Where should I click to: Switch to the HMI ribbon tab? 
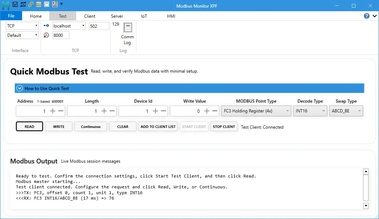point(171,16)
